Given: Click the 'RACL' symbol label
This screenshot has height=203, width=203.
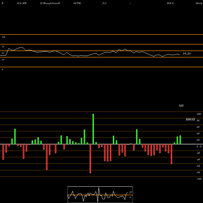Looking at the screenshot, I should pyautogui.click(x=171, y=3).
